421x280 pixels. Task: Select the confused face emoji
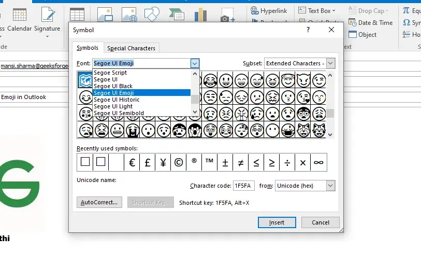pos(257,97)
